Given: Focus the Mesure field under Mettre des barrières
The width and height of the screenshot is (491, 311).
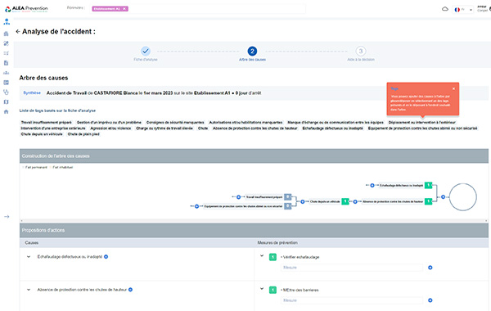Looking at the screenshot, I should pyautogui.click(x=352, y=300).
